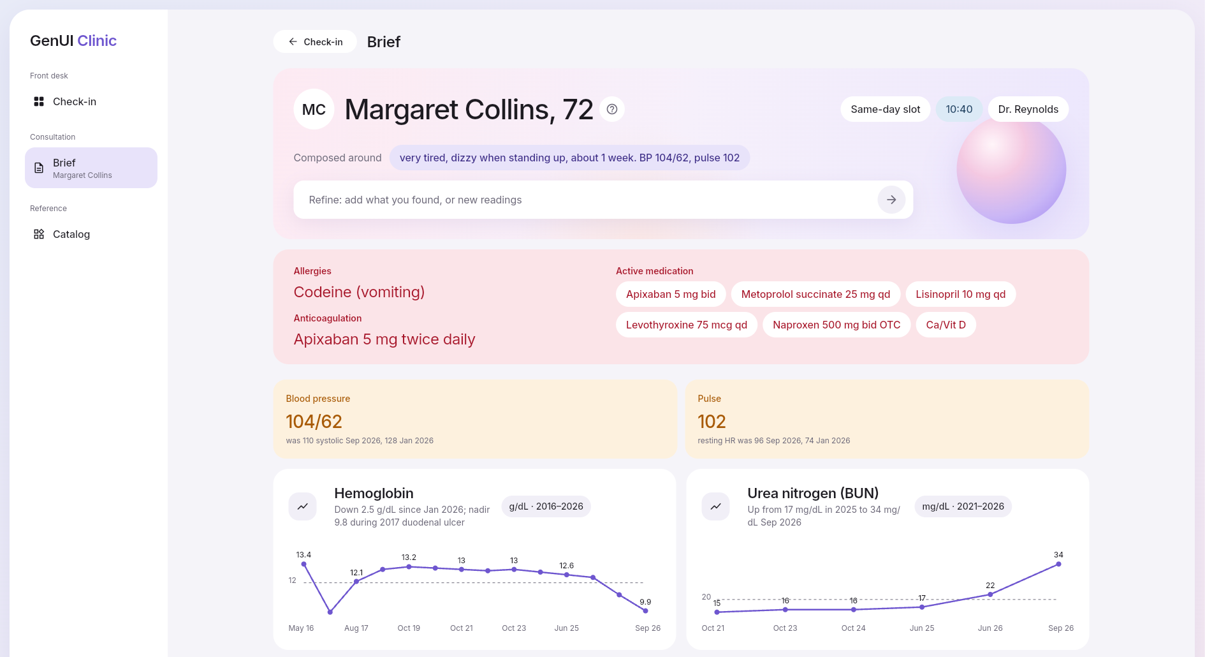
Task: Click the GenUI Clinic logo
Action: 73,41
